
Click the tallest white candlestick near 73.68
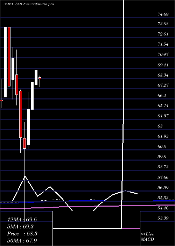tap(5, 62)
